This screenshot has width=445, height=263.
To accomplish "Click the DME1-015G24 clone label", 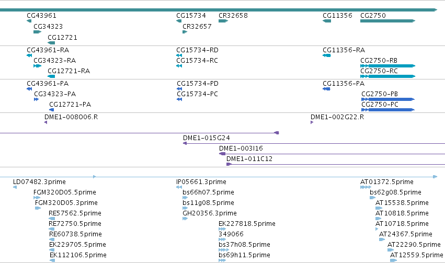I will click(x=207, y=138).
